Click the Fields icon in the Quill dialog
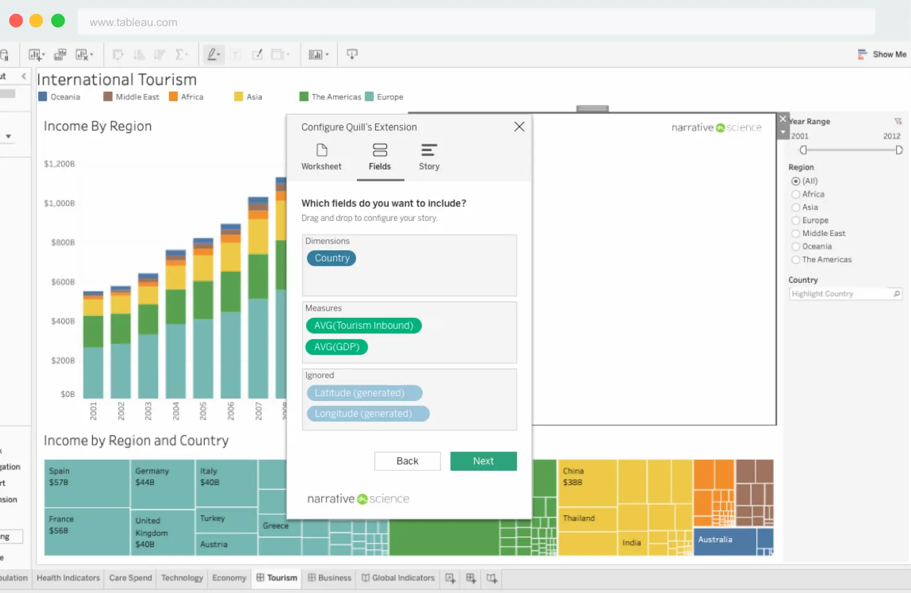 tap(380, 150)
